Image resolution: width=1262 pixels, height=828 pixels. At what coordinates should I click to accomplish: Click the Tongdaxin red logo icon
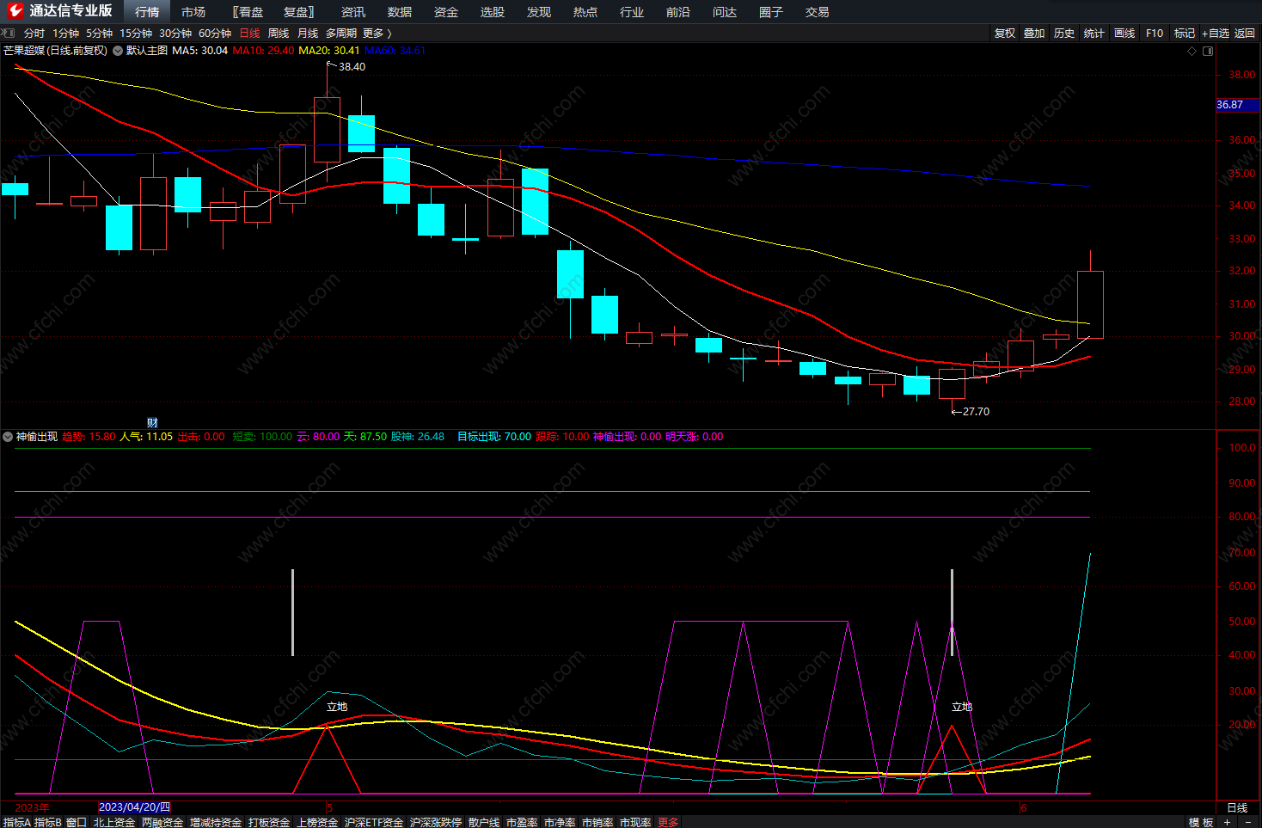tap(15, 10)
